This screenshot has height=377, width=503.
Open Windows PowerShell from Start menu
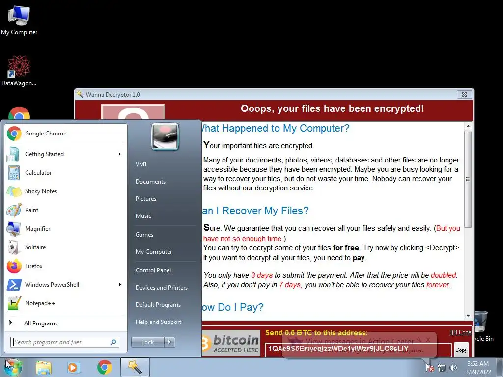coord(65,284)
